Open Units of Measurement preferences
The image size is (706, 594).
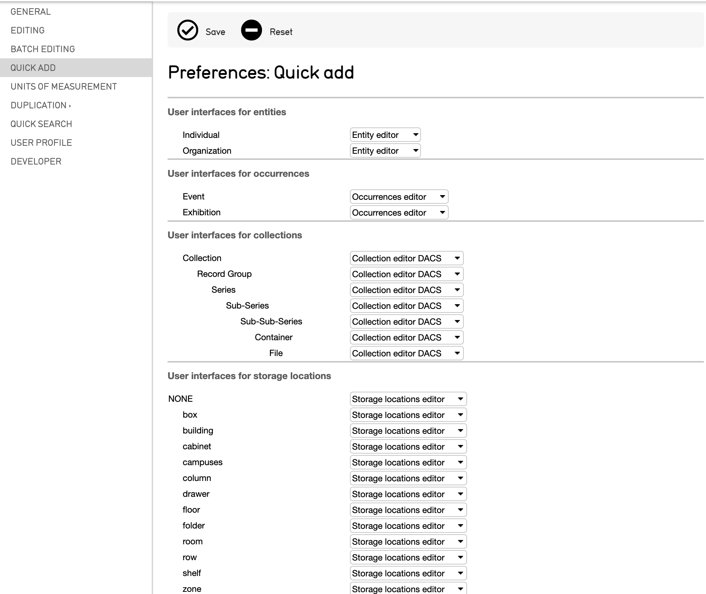63,87
